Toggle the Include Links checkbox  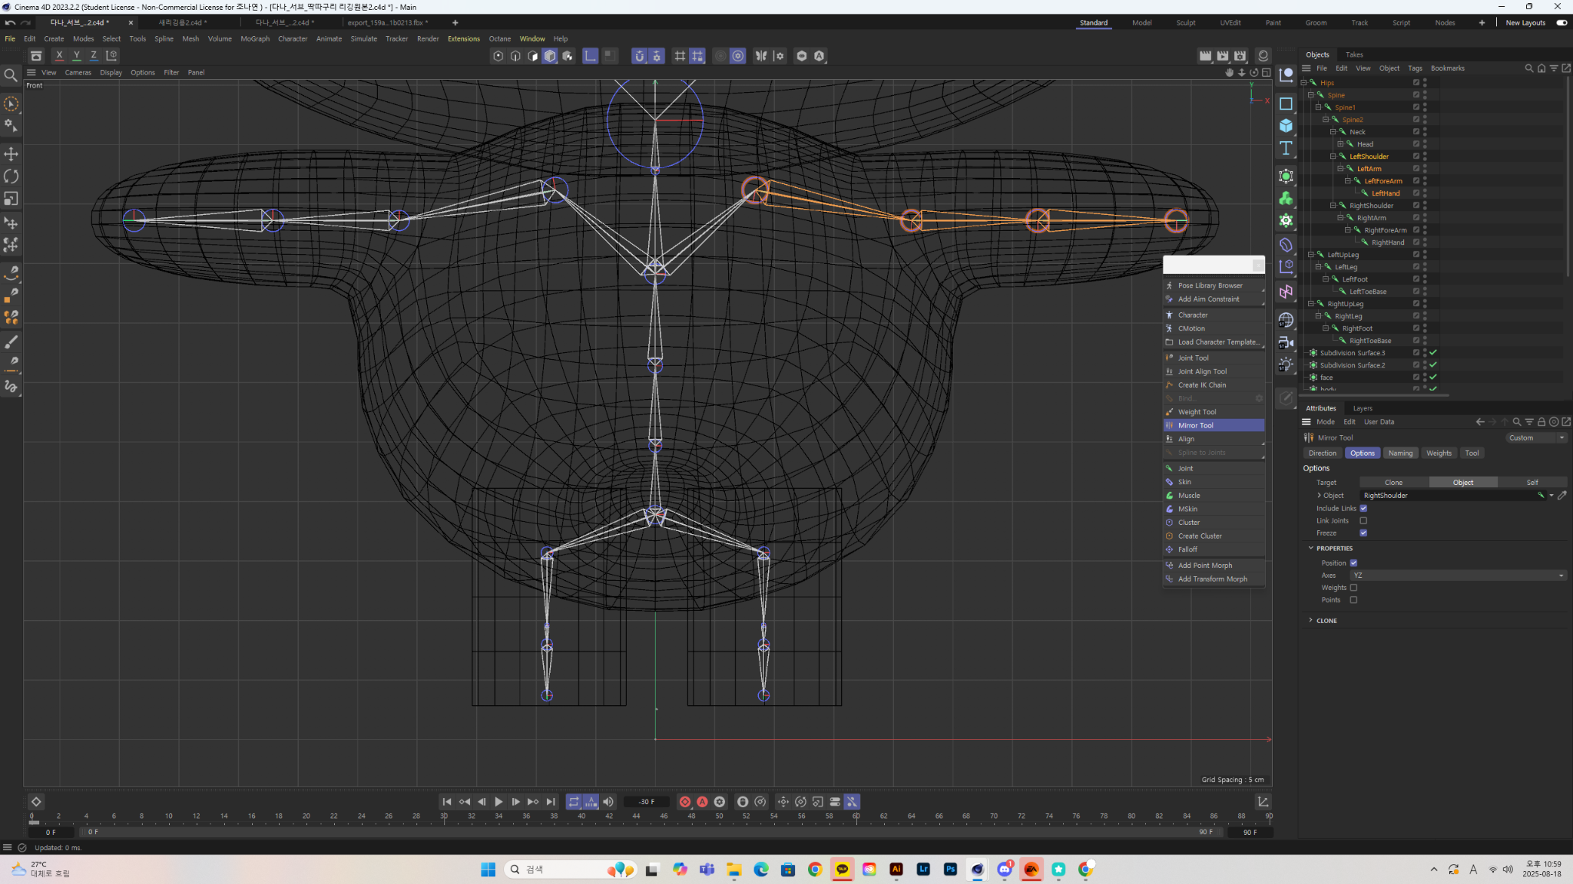[x=1363, y=508]
